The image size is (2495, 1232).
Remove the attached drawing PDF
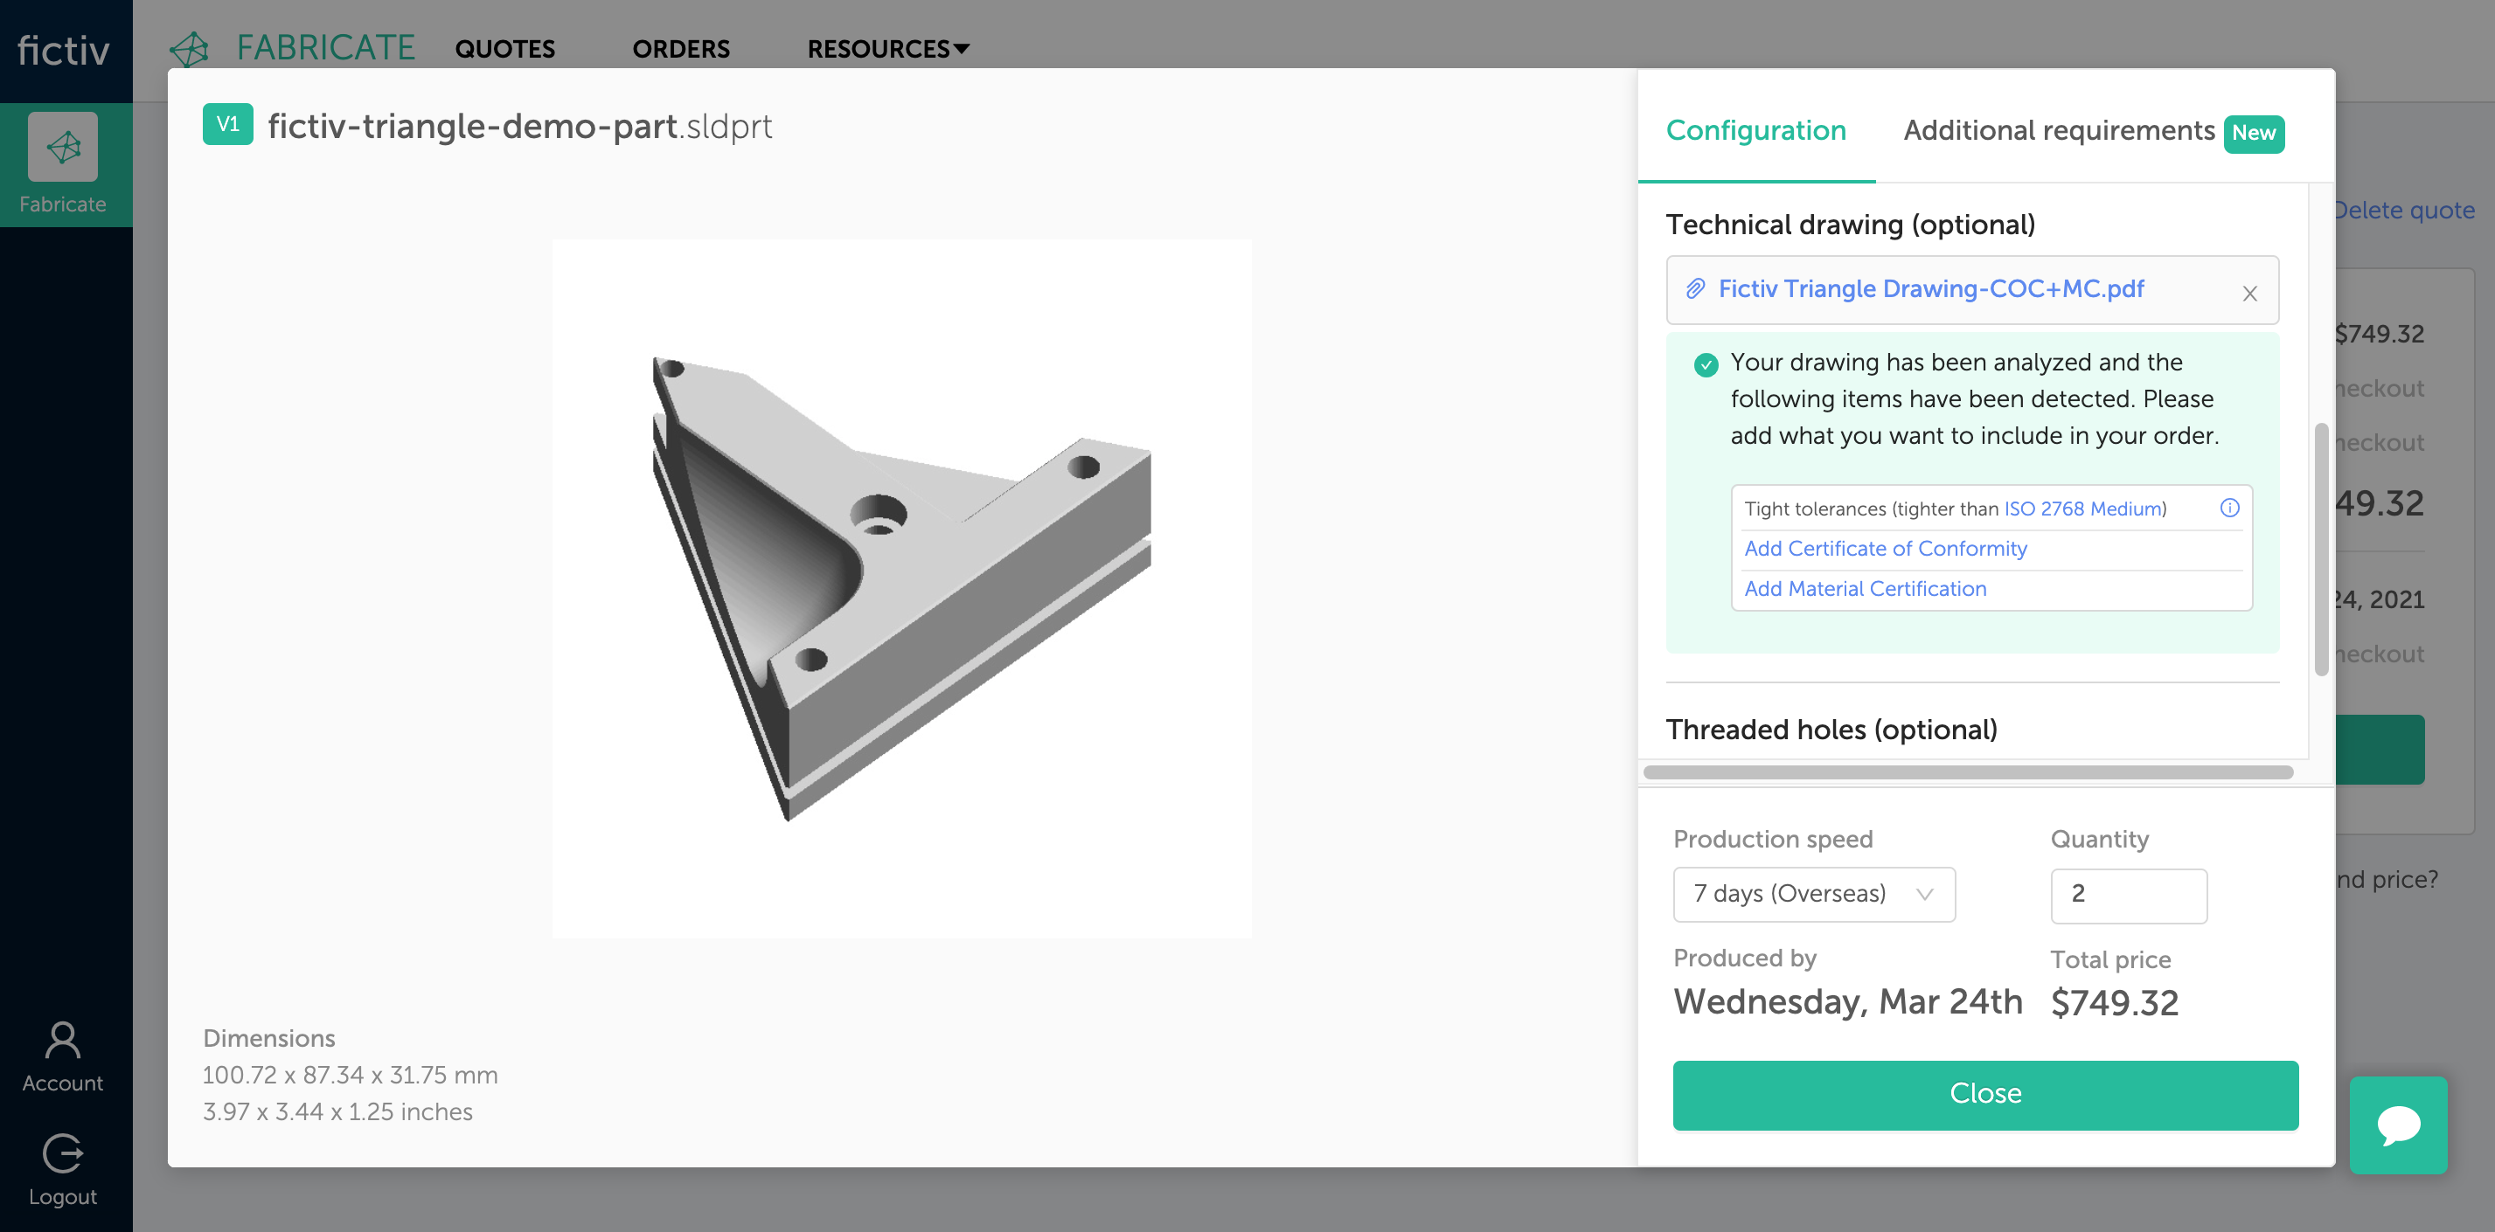(x=2249, y=294)
